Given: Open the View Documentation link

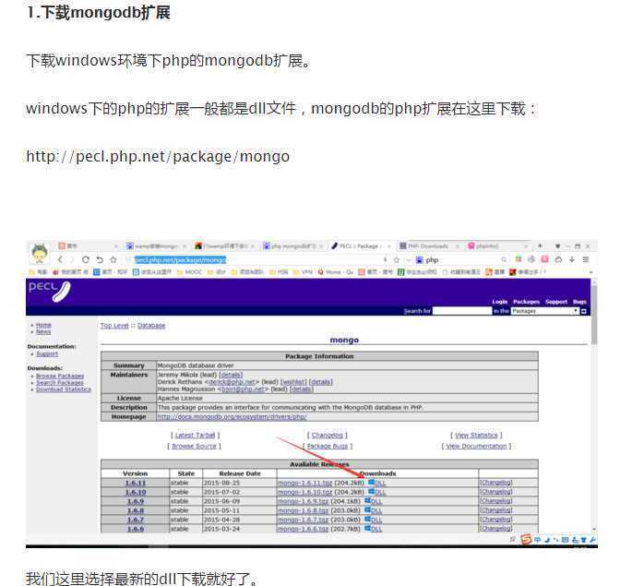Looking at the screenshot, I should (x=476, y=446).
